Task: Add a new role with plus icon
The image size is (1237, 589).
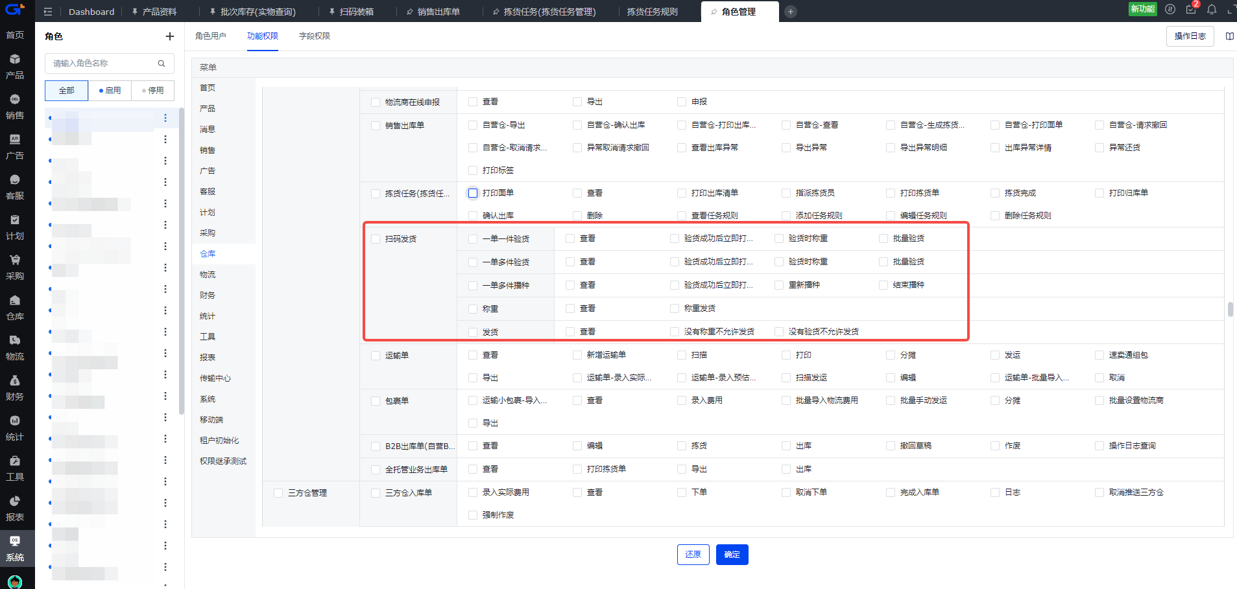Action: click(x=170, y=36)
